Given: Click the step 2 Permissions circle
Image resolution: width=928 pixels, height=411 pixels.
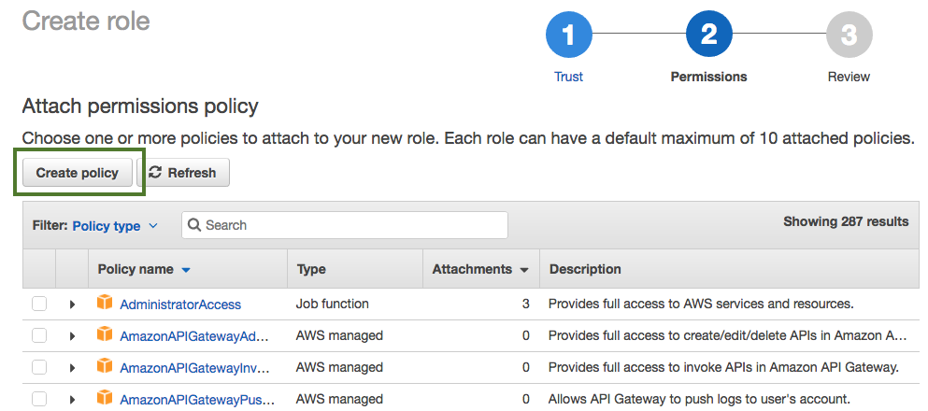Looking at the screenshot, I should pos(708,36).
